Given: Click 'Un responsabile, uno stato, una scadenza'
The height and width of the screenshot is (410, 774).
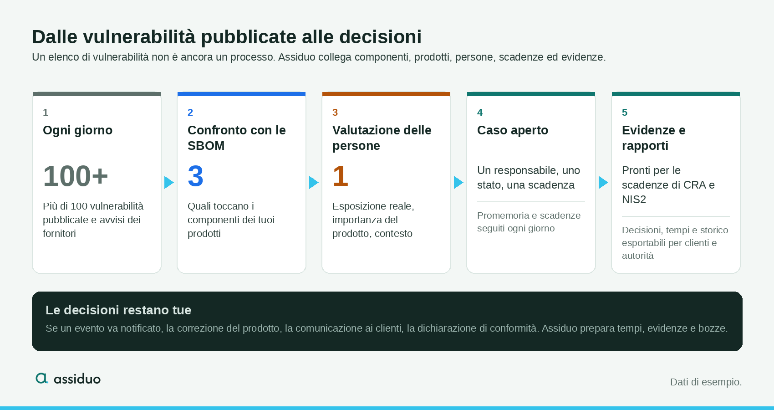Looking at the screenshot, I should [x=529, y=178].
